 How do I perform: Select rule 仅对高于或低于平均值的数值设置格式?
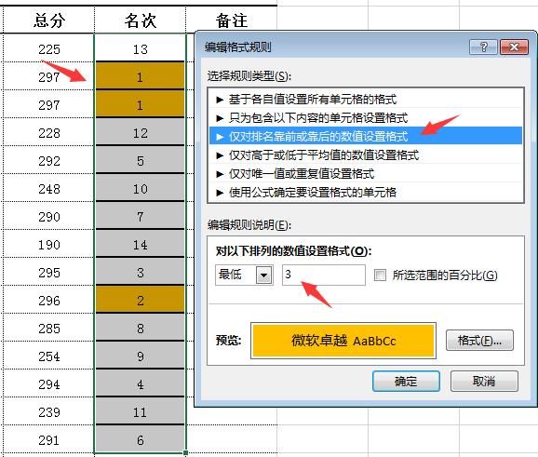tap(366, 155)
